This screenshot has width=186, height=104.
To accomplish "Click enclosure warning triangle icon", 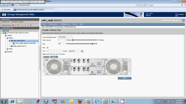I will pos(44,64).
